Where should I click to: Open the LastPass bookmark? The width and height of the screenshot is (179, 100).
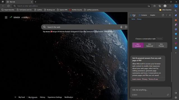pyautogui.click(x=38, y=10)
